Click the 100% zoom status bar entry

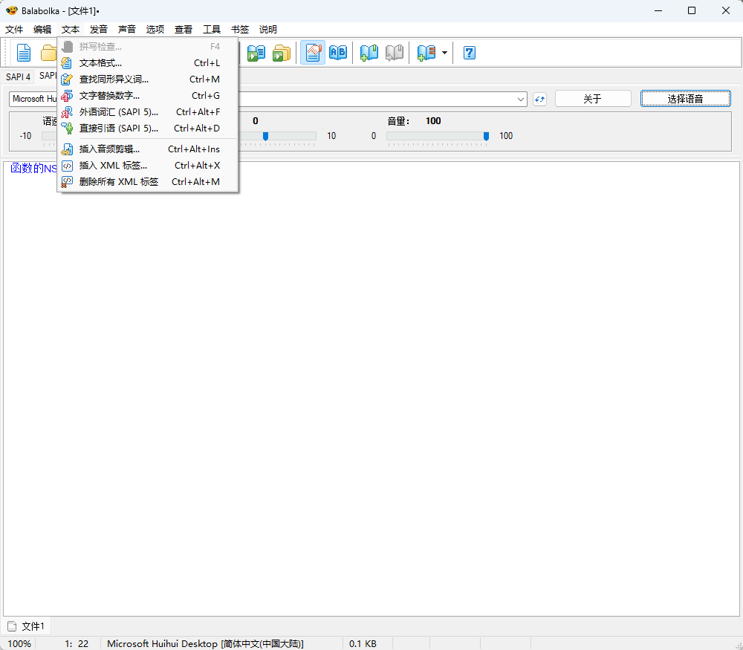click(x=19, y=643)
